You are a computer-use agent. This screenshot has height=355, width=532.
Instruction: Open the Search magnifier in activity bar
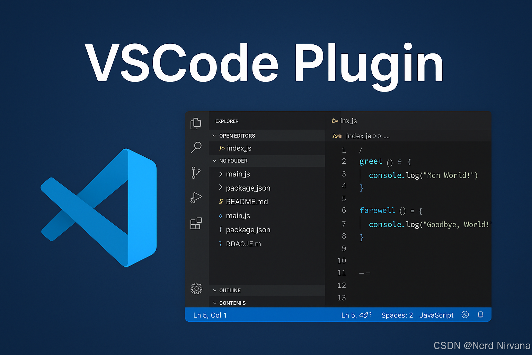click(x=196, y=147)
